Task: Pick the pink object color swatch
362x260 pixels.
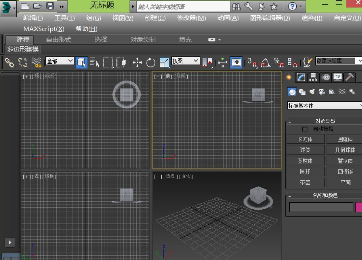Action: pyautogui.click(x=359, y=207)
